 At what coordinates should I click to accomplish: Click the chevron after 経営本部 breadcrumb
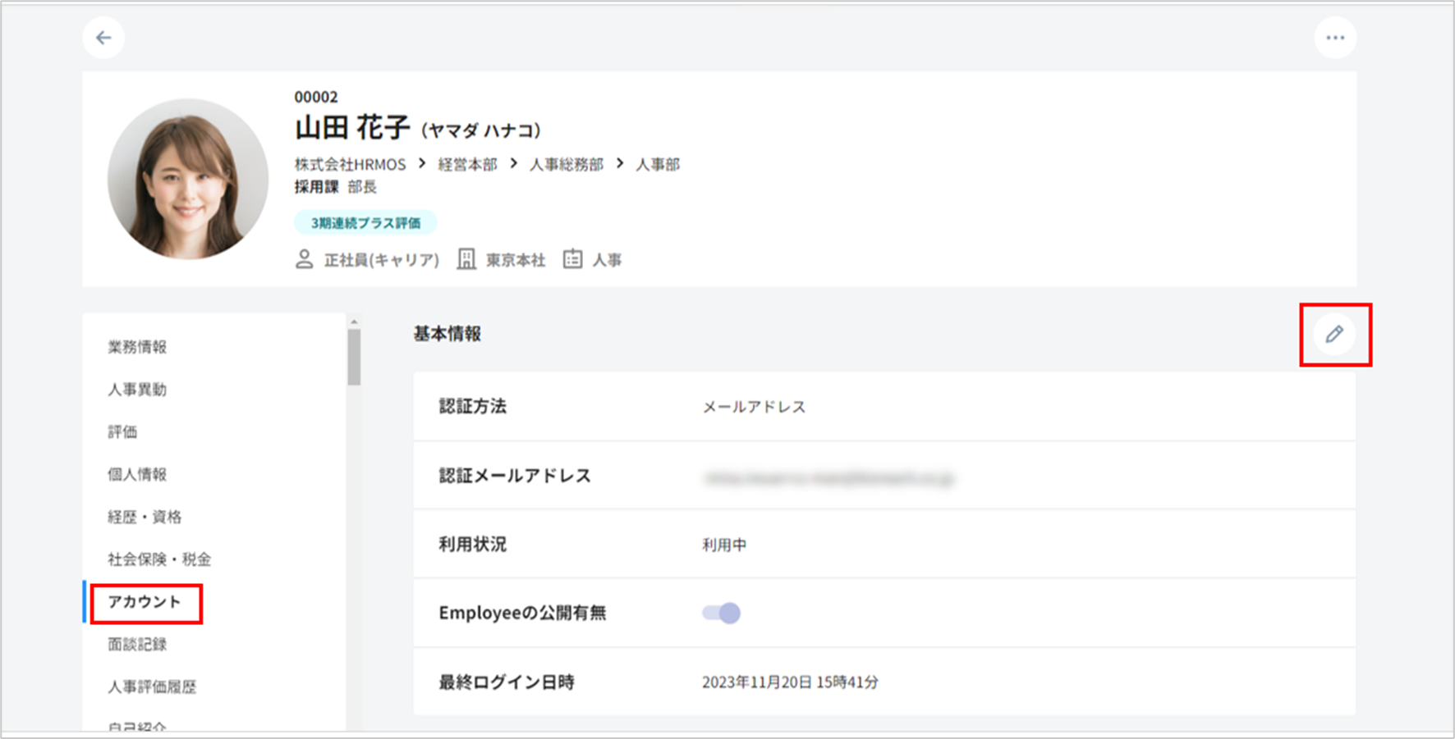click(513, 164)
